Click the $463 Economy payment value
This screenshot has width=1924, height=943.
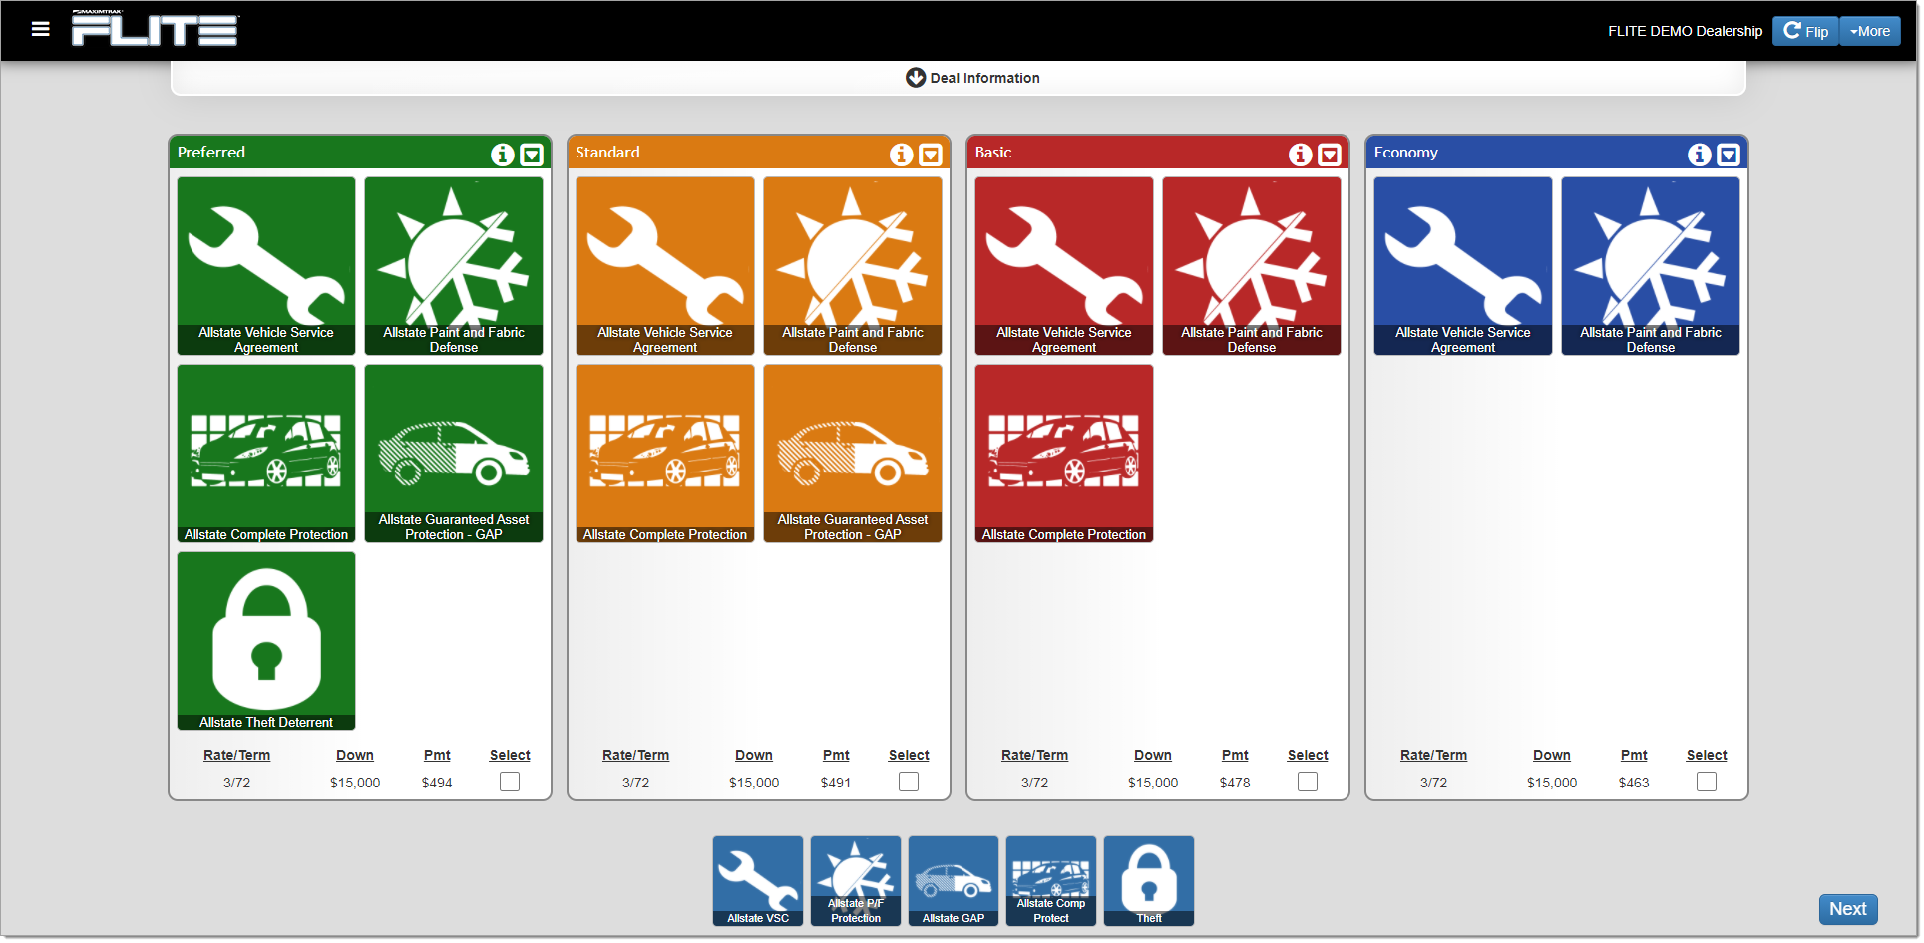pyautogui.click(x=1634, y=783)
